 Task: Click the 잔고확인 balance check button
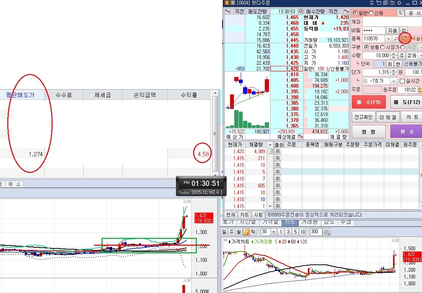tap(362, 117)
